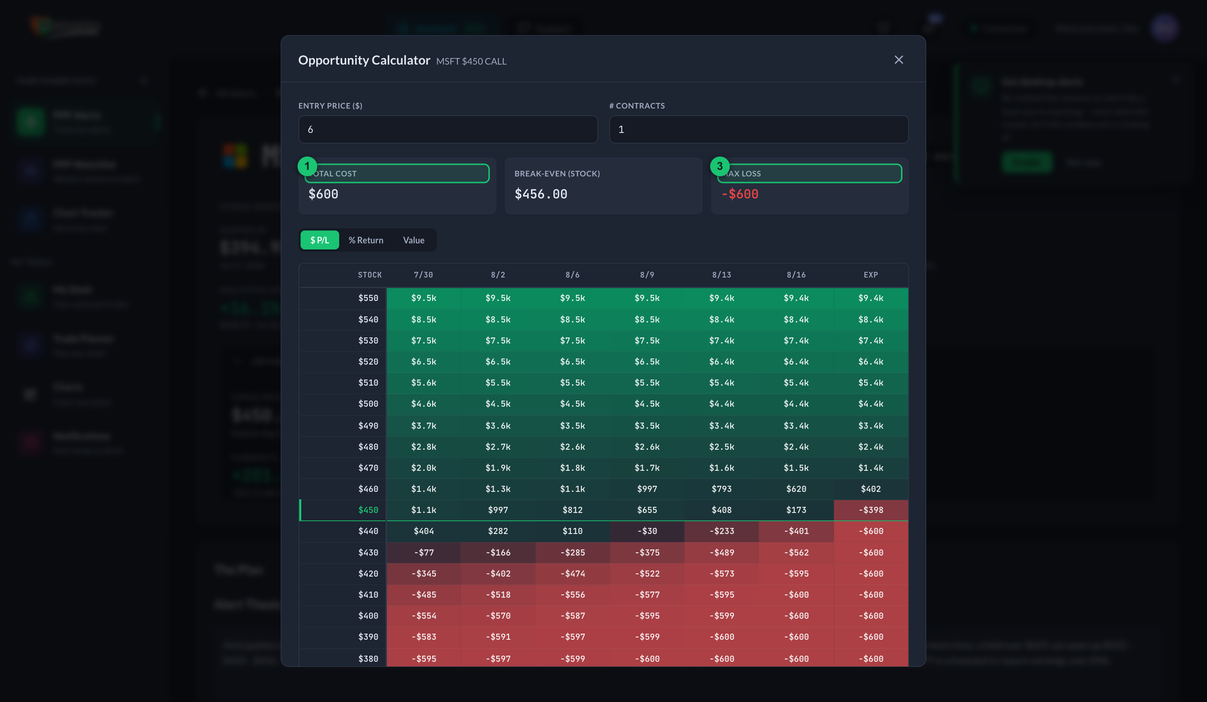Image resolution: width=1207 pixels, height=702 pixels.
Task: Click the -$233 cell under 8/13
Action: (721, 531)
